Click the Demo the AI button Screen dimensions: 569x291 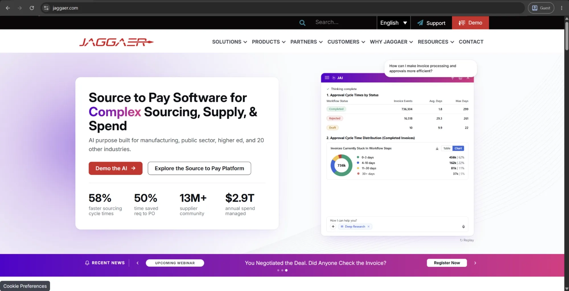[x=116, y=168]
